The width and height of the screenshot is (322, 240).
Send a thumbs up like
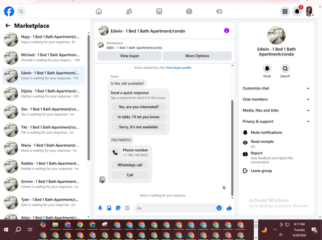[229, 208]
